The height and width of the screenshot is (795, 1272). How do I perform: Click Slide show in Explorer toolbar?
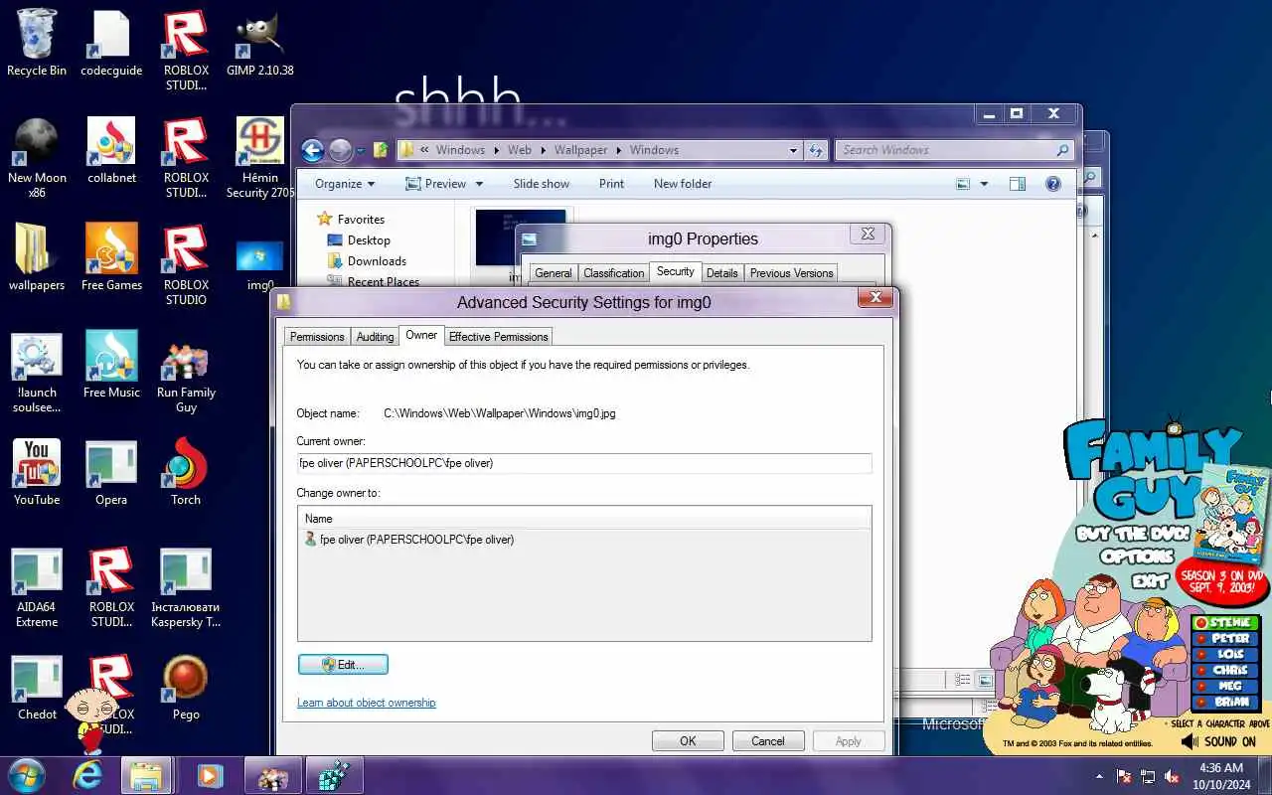(542, 184)
